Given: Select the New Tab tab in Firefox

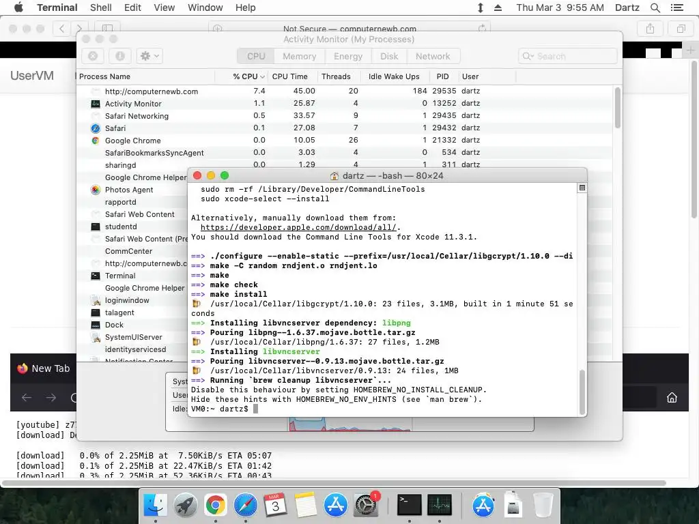Looking at the screenshot, I should 43,368.
